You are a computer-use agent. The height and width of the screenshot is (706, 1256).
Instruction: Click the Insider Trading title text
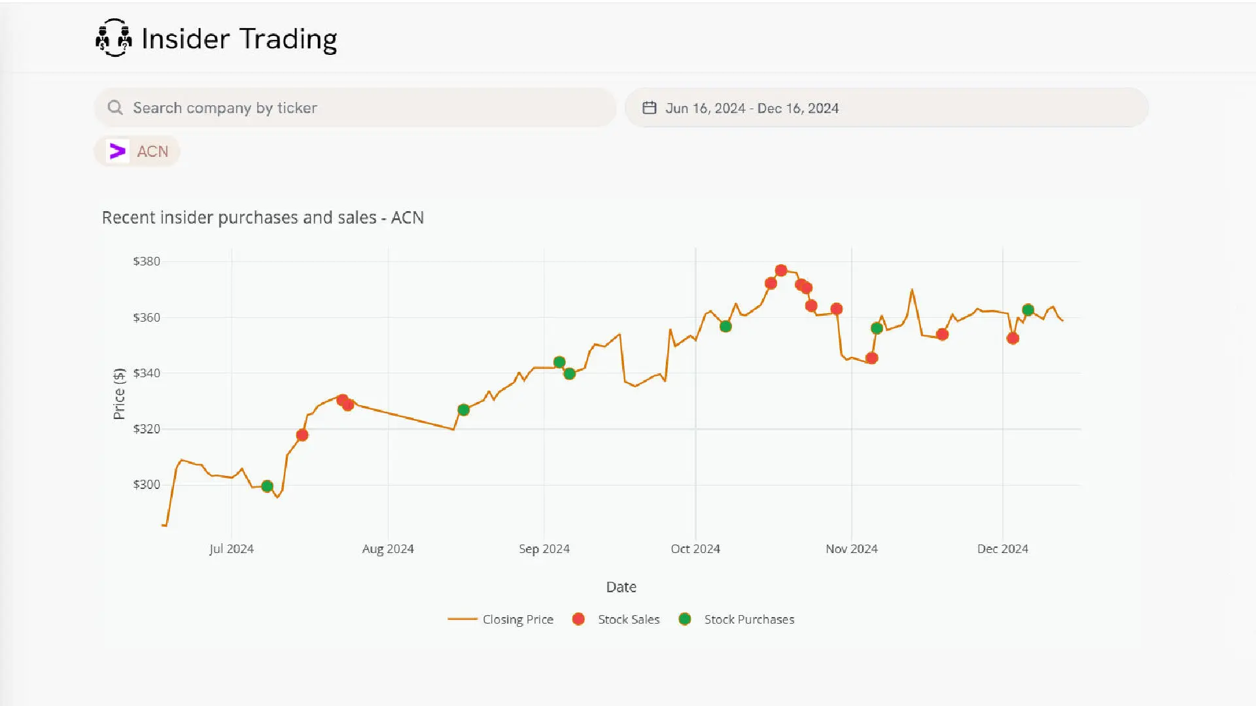[x=239, y=39]
